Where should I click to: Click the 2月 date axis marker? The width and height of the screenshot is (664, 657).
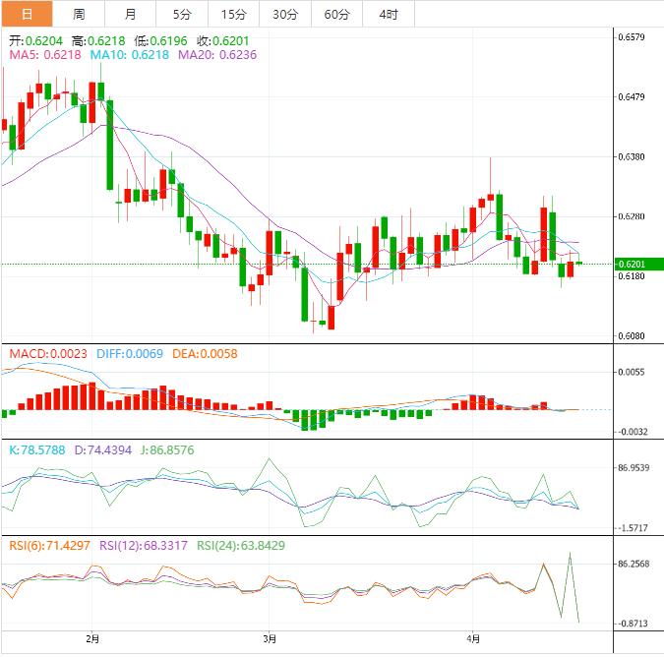(92, 638)
